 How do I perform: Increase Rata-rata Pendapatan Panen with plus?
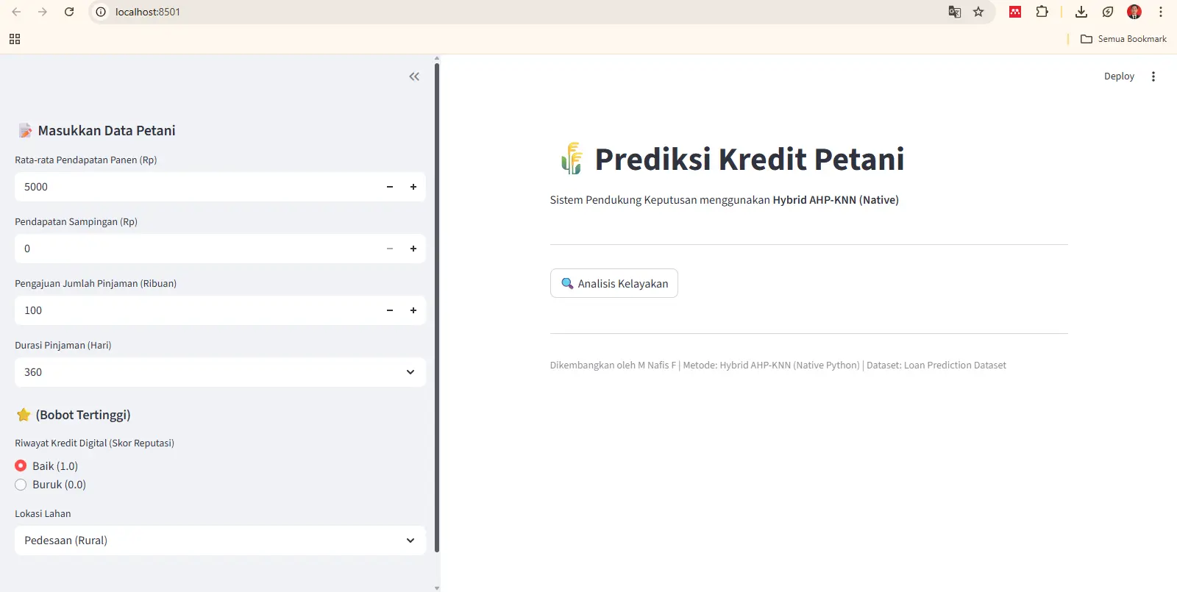click(413, 187)
